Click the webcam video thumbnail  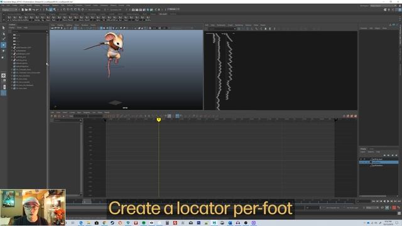click(33, 207)
